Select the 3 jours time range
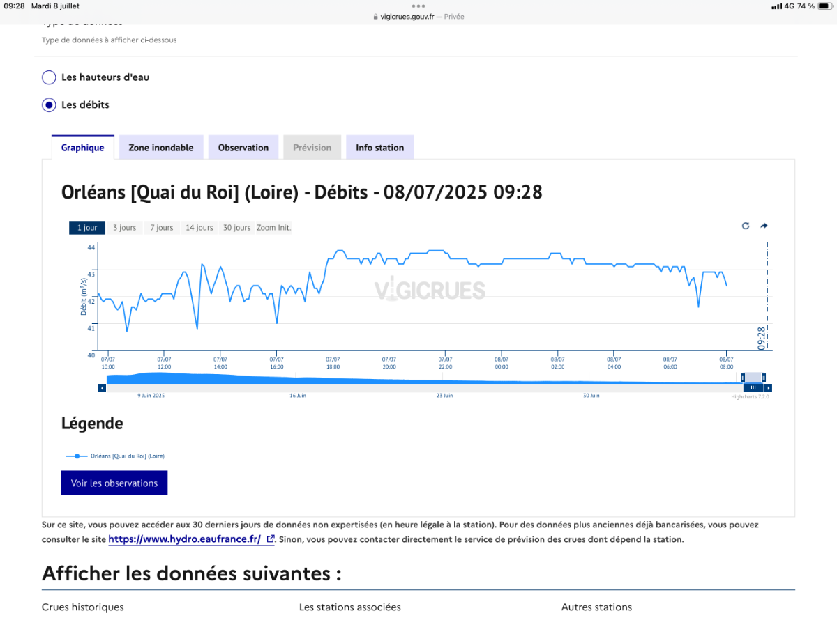 (125, 228)
